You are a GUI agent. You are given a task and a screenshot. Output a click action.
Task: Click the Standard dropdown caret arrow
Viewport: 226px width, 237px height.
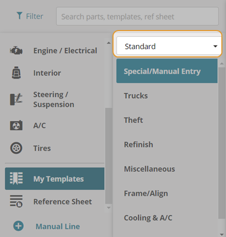tap(215, 46)
